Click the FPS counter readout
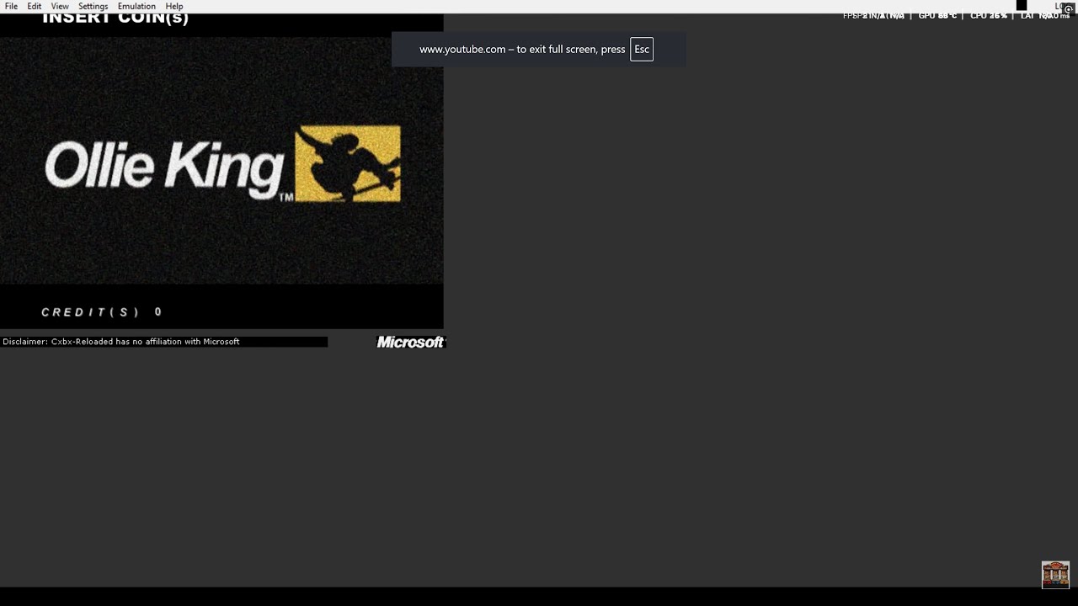Image resolution: width=1078 pixels, height=606 pixels. [873, 16]
